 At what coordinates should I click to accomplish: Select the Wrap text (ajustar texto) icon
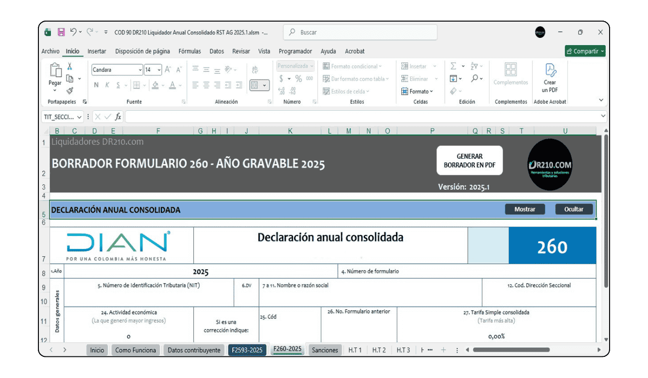coord(255,69)
